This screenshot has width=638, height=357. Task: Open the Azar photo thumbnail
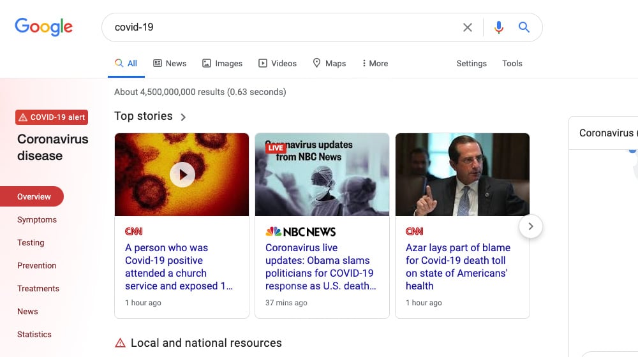(x=462, y=175)
